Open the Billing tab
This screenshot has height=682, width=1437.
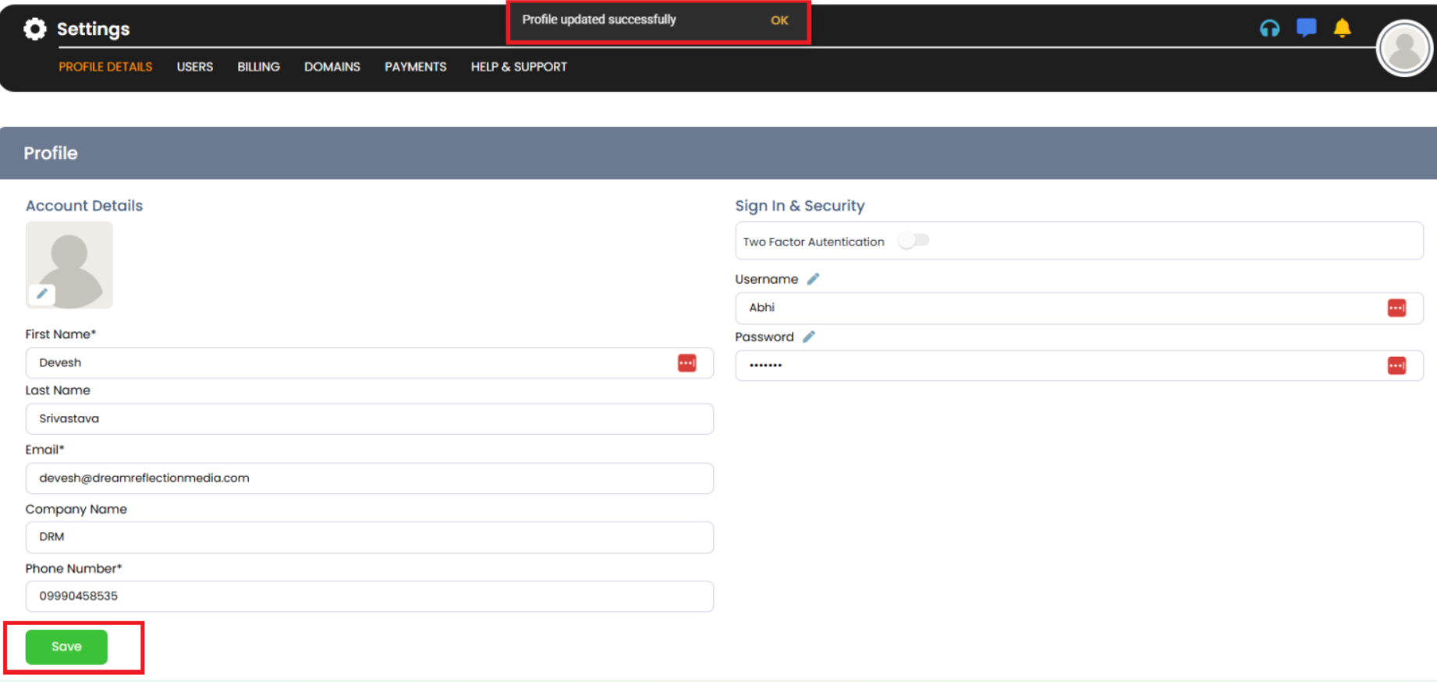coord(258,67)
